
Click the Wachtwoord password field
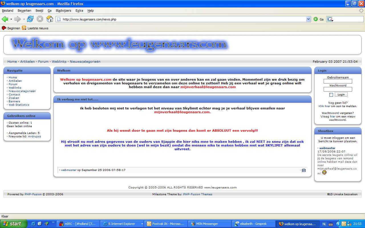pos(338,89)
